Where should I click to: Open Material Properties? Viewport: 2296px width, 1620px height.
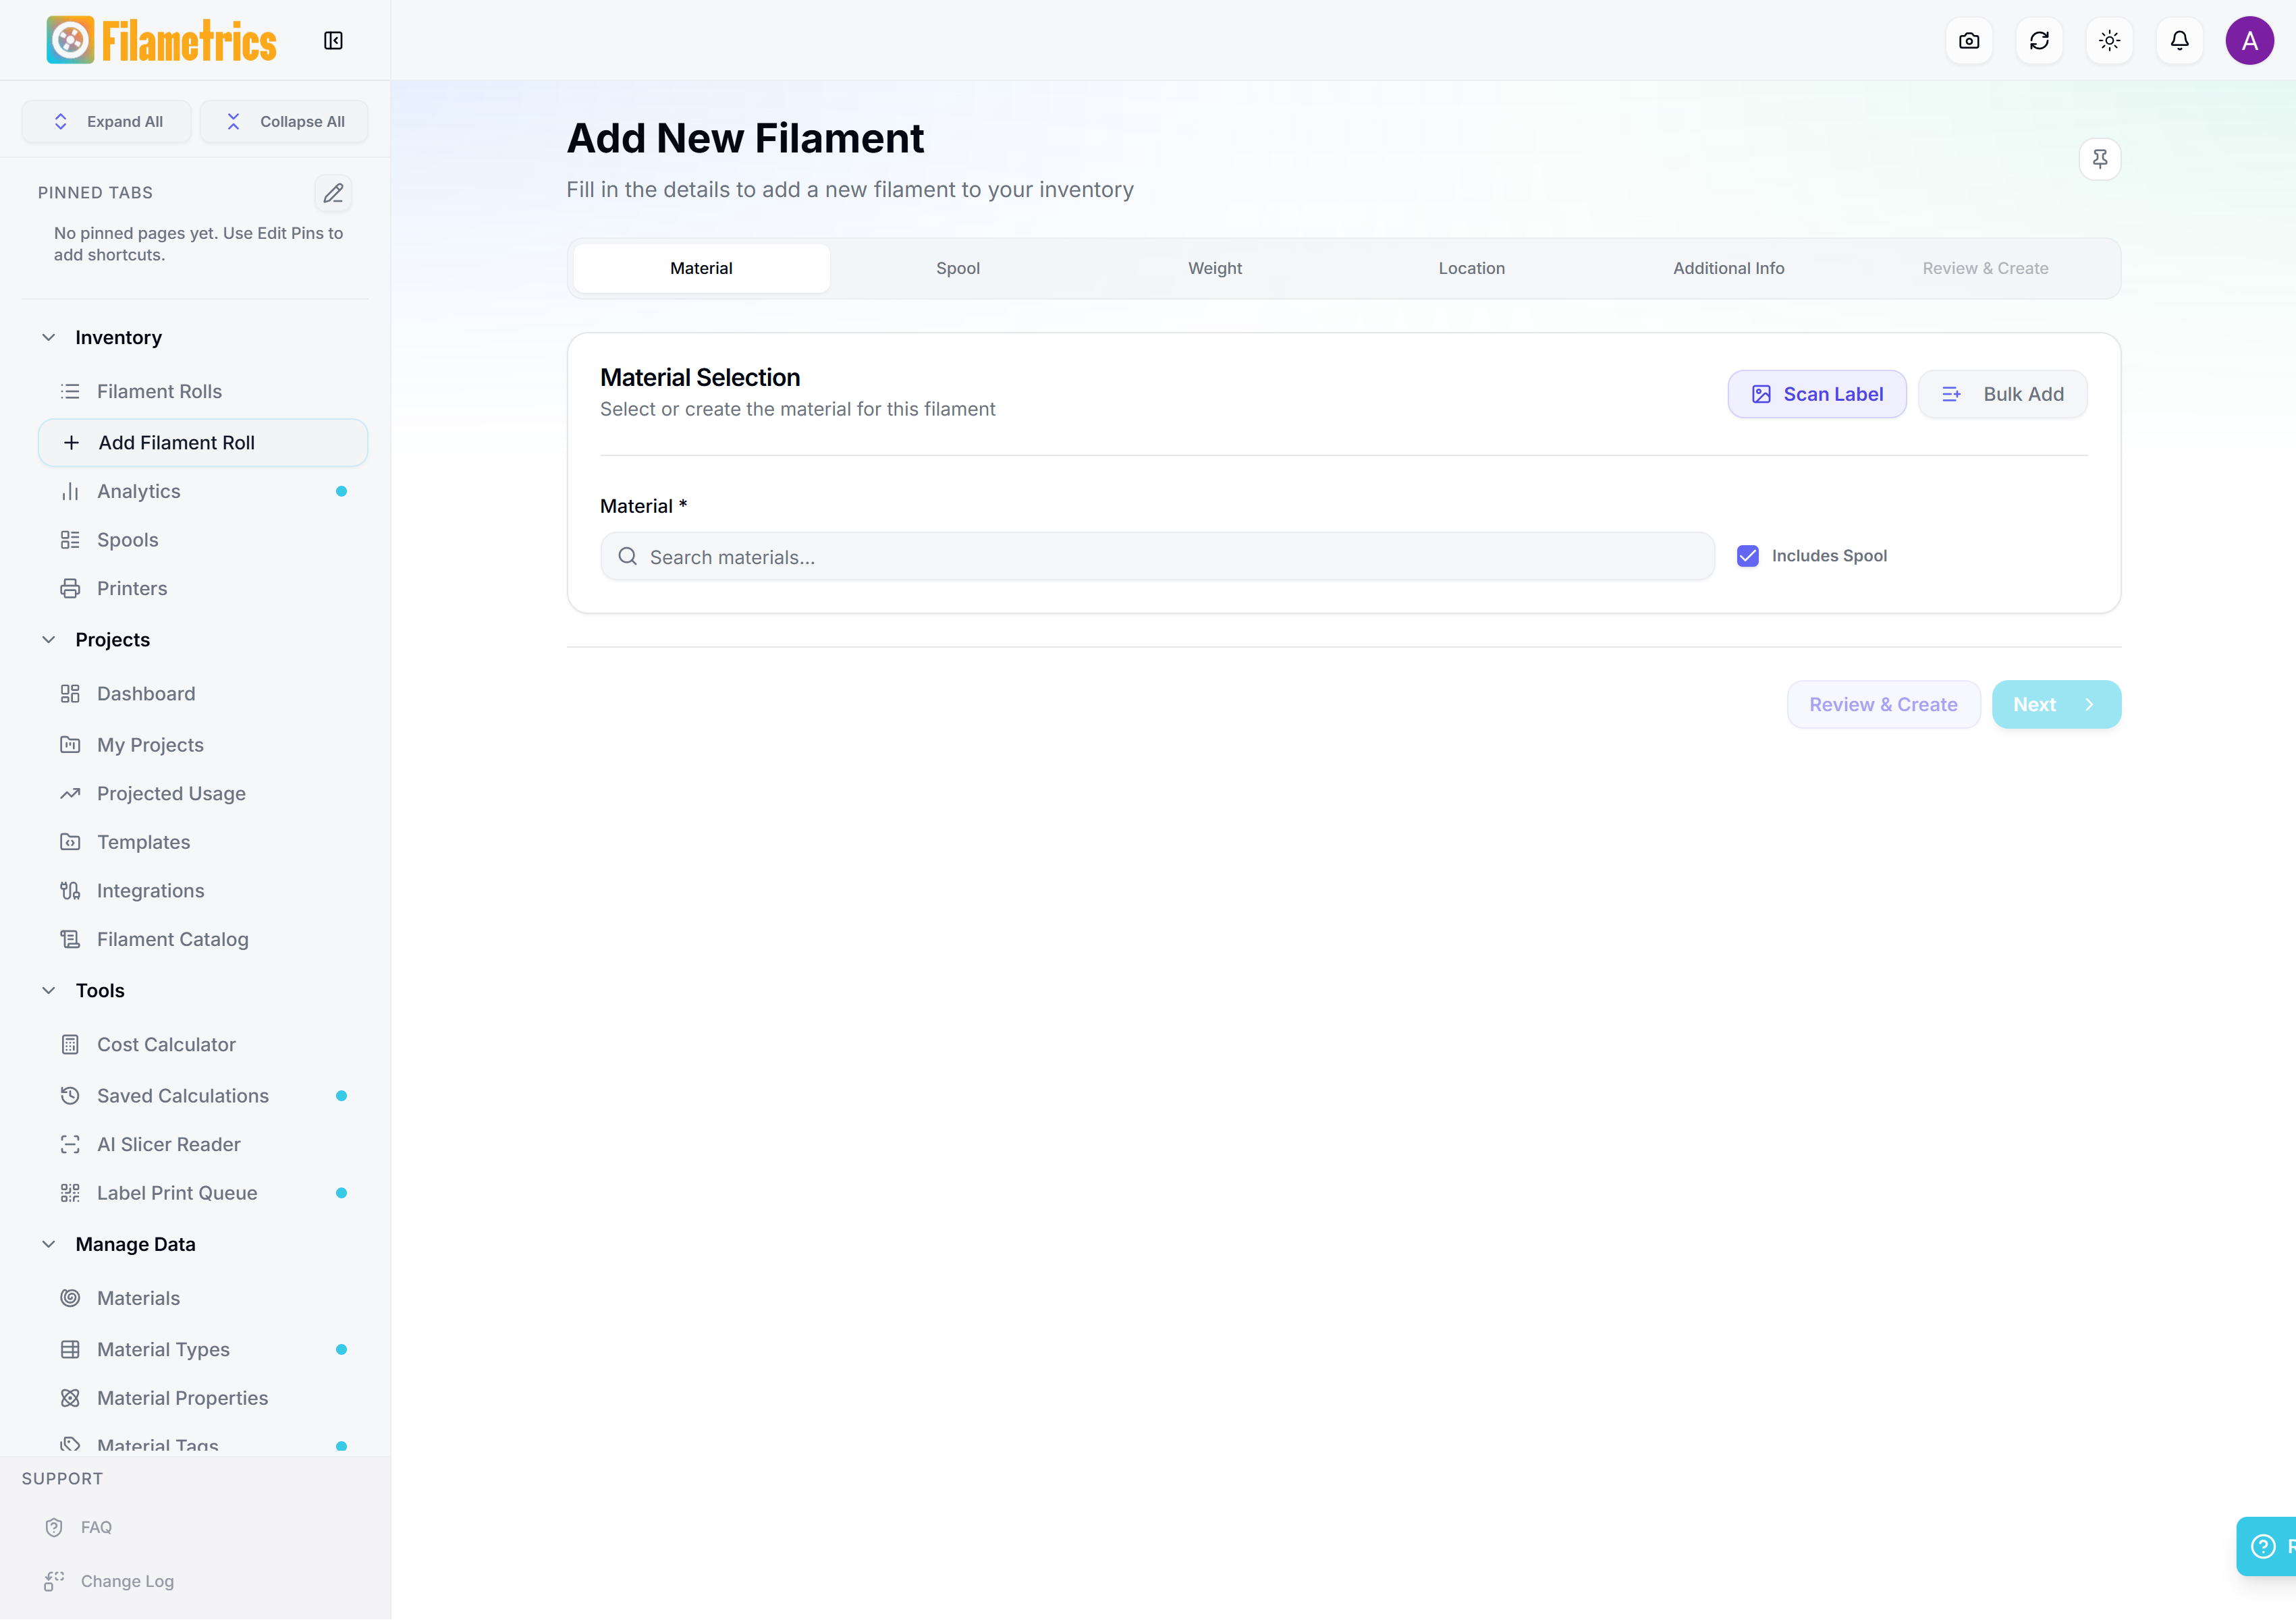(x=203, y=1398)
